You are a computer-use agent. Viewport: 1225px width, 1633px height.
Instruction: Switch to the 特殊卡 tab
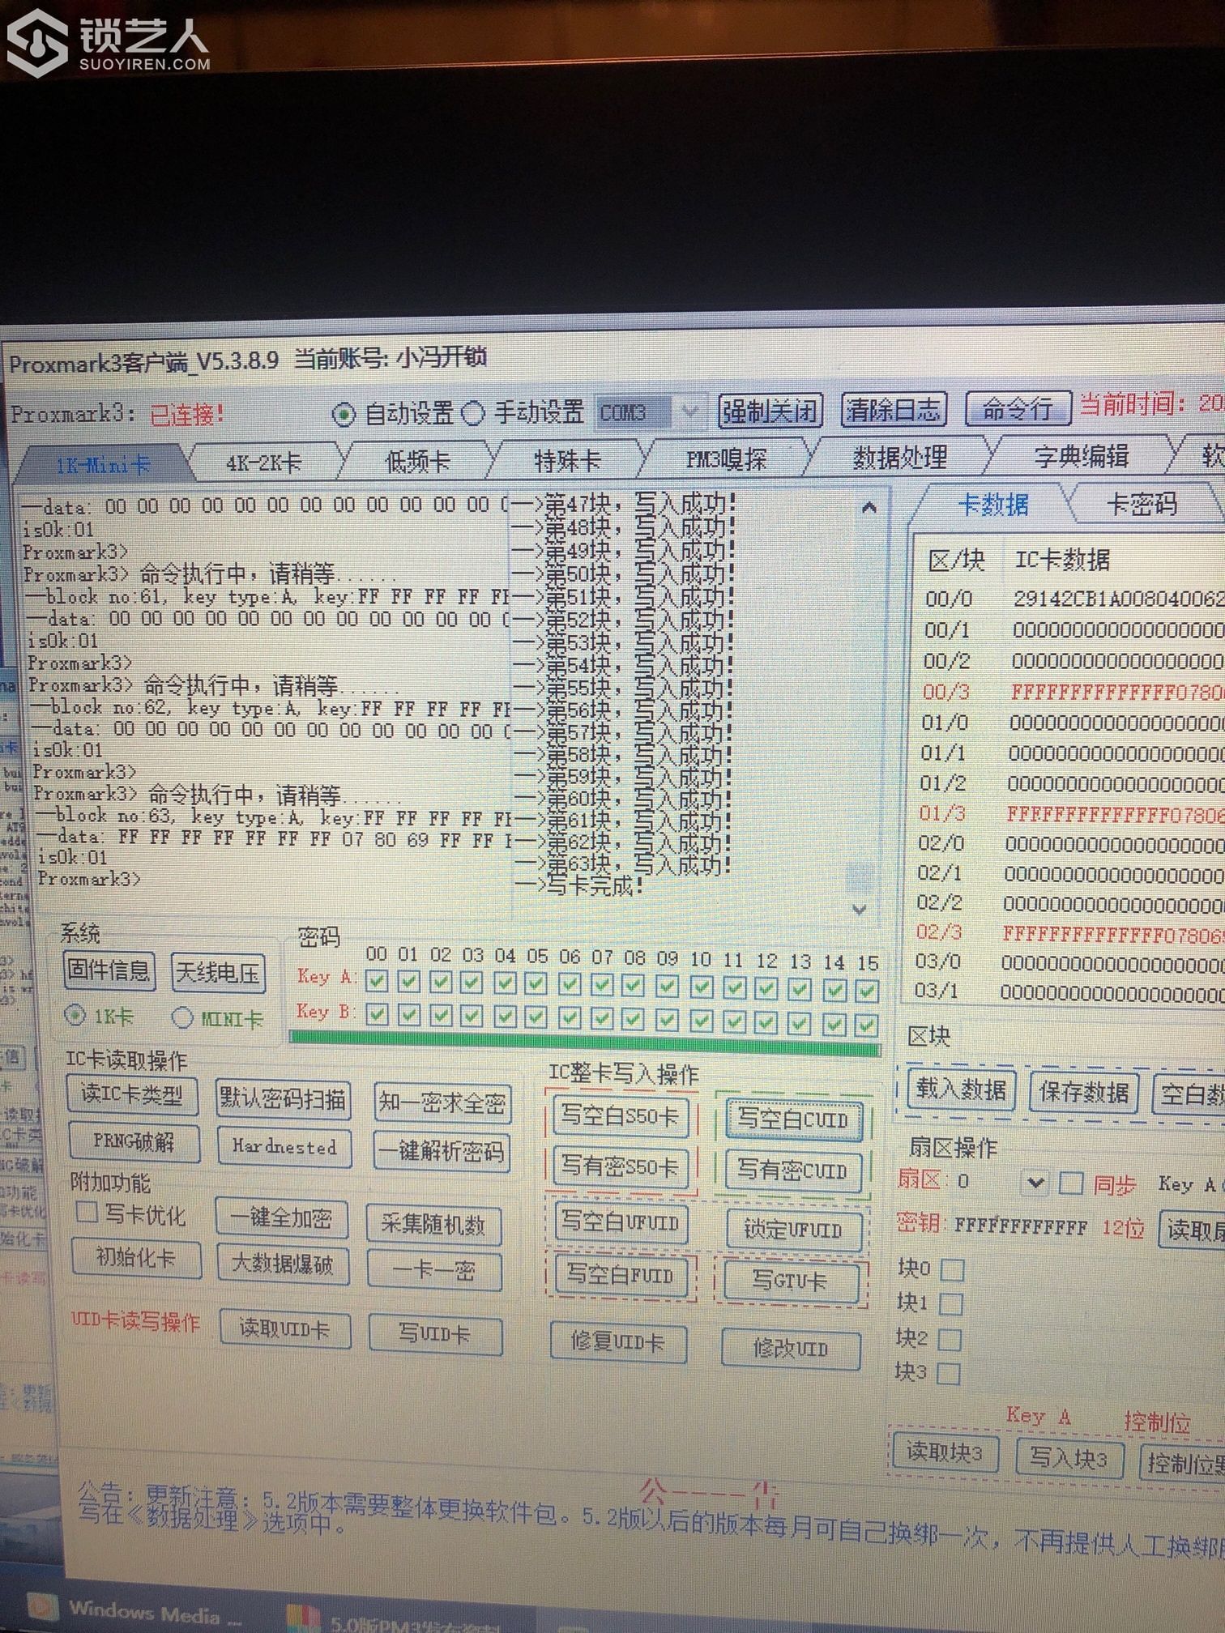567,461
